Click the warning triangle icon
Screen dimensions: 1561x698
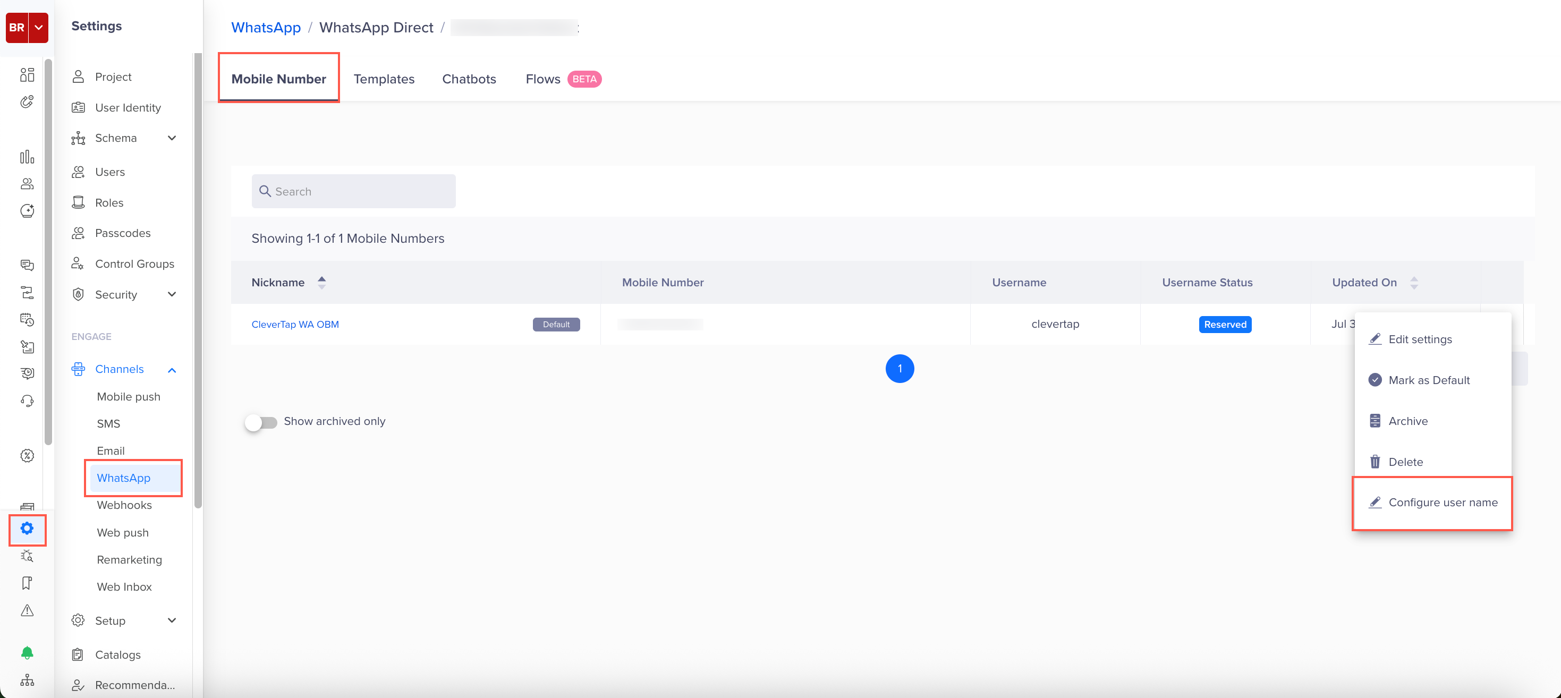[27, 610]
